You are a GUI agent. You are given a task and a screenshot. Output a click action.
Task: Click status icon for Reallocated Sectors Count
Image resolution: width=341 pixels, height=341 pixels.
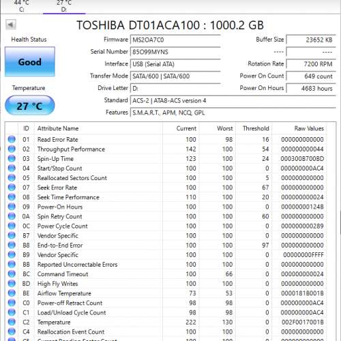pos(12,178)
